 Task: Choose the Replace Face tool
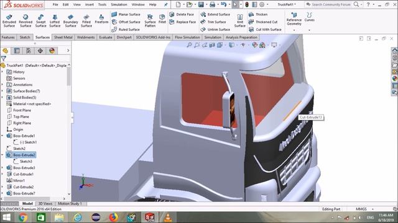coord(182,22)
